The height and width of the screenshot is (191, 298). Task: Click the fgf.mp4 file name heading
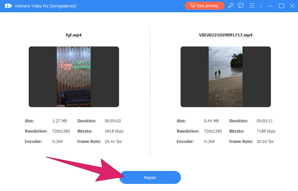pos(73,35)
